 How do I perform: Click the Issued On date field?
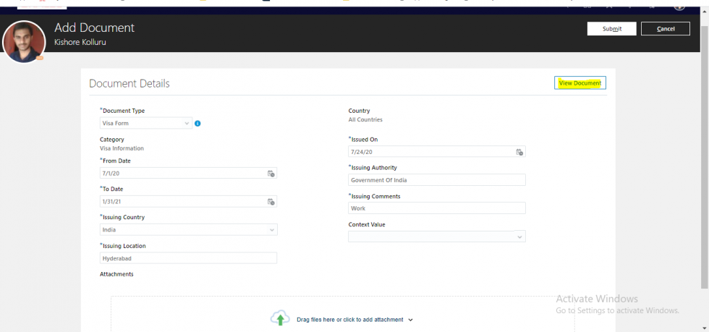[437, 152]
